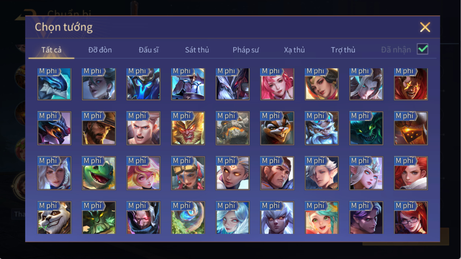Image resolution: width=461 pixels, height=259 pixels.
Task: Open the Đấu sĩ tab
Action: tap(148, 50)
